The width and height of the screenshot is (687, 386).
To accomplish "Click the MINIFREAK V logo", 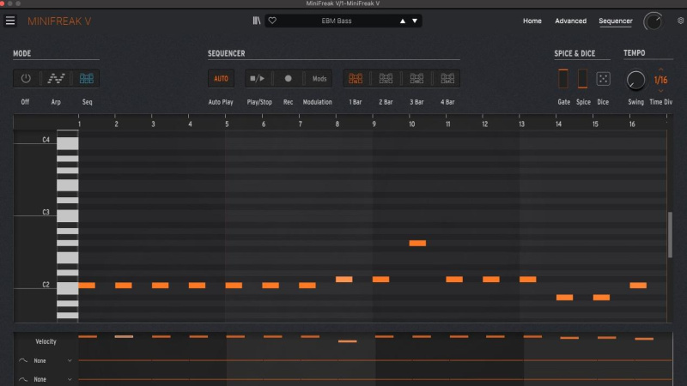I will tap(59, 21).
